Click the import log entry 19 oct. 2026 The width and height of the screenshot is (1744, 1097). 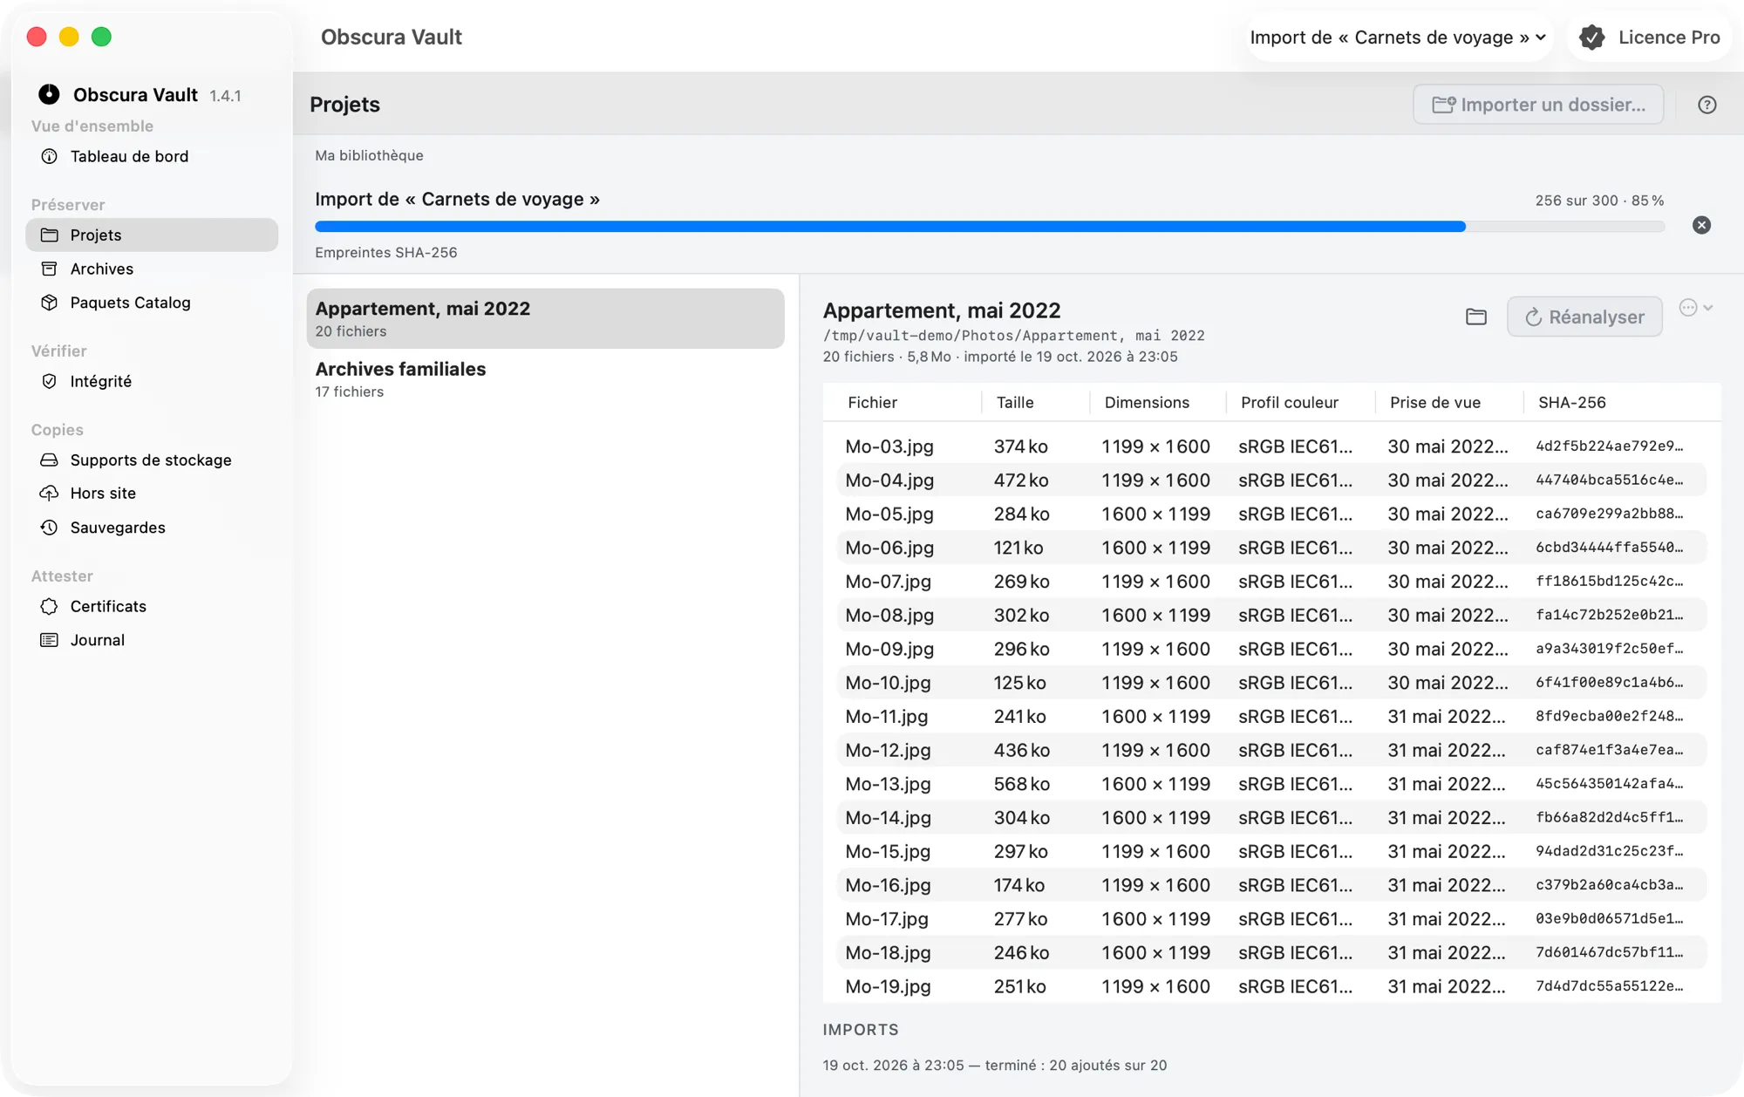(994, 1065)
